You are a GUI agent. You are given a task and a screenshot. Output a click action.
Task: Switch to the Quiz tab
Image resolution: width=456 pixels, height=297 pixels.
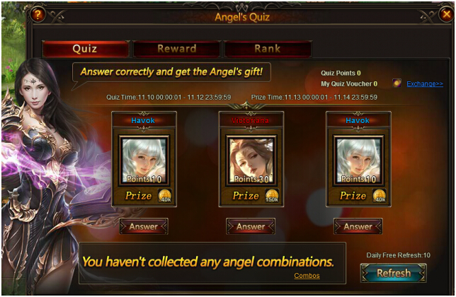pyautogui.click(x=85, y=49)
